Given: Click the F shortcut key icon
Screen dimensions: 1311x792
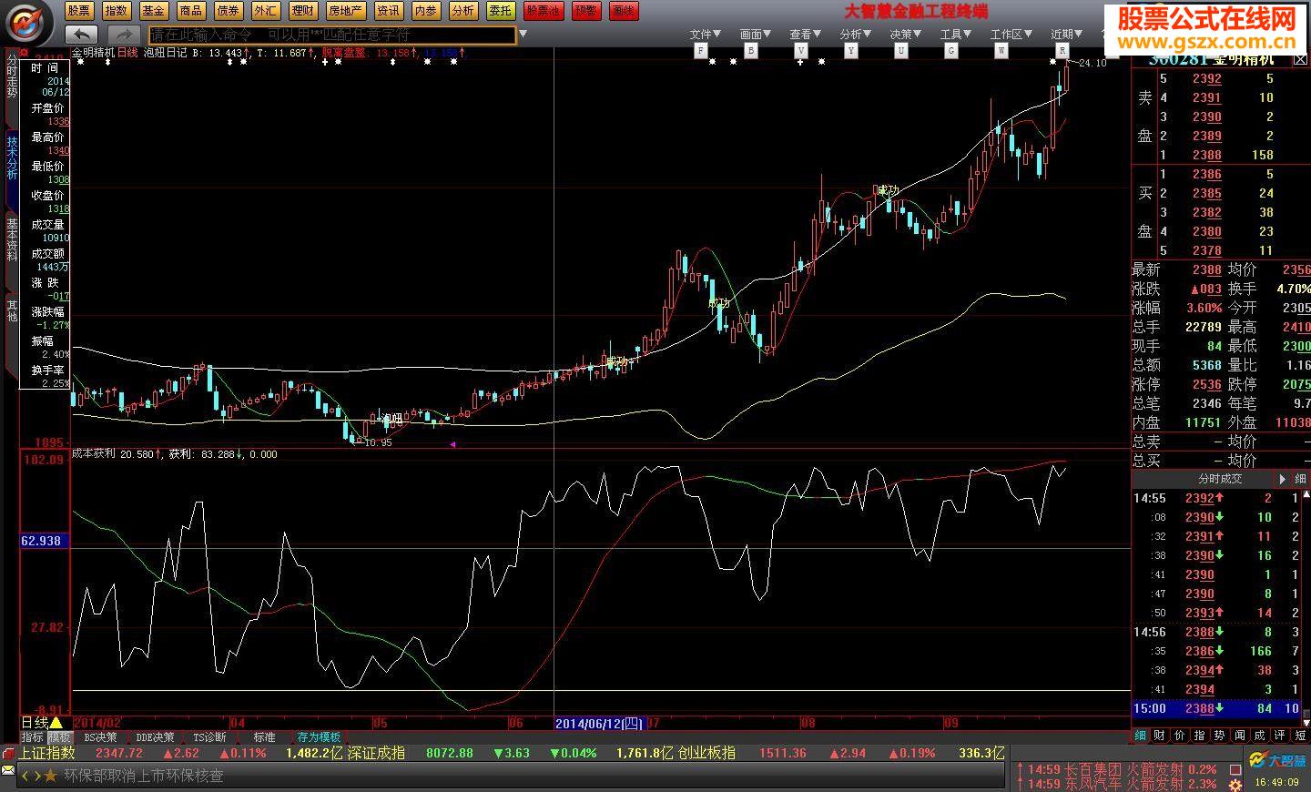Looking at the screenshot, I should tap(701, 51).
